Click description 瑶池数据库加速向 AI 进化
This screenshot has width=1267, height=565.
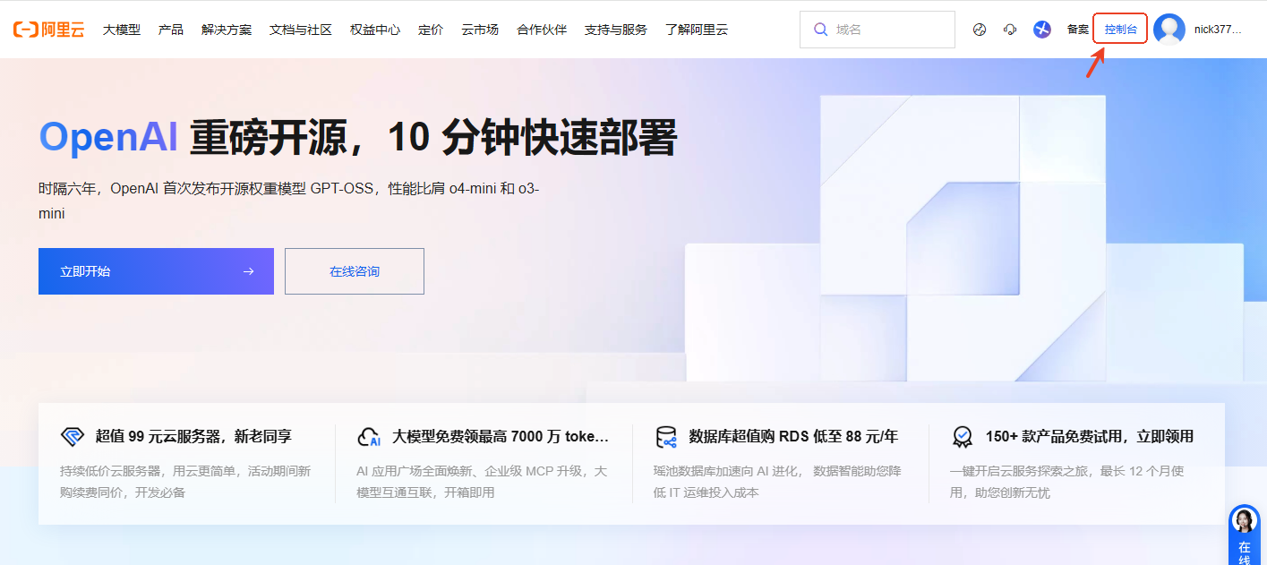click(778, 481)
